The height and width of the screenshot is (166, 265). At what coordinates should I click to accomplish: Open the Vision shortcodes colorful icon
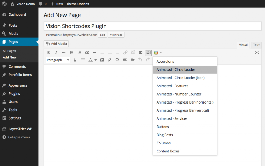coord(156,53)
